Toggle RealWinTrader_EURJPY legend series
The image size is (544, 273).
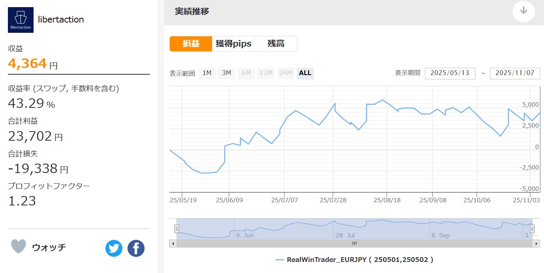(x=355, y=260)
